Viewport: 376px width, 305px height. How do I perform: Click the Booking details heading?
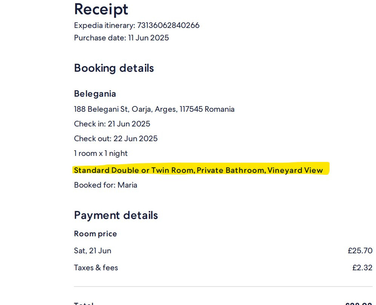click(x=114, y=68)
